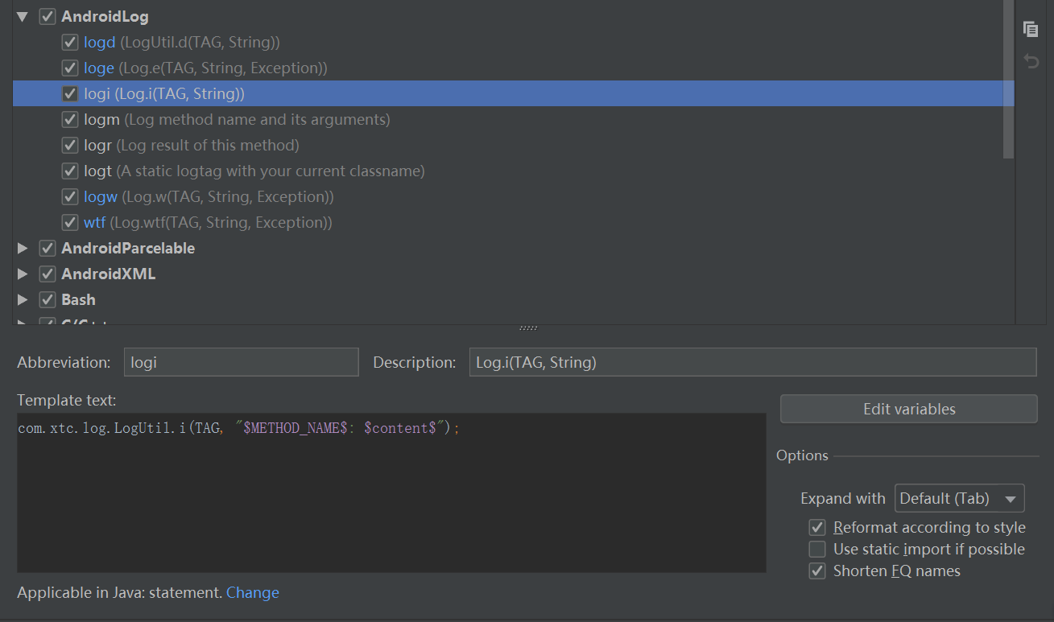Disable the AndroidParcelable group checkbox

pos(47,248)
